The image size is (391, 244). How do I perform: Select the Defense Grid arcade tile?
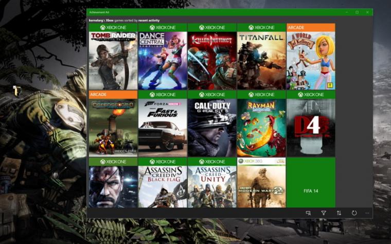(113, 123)
